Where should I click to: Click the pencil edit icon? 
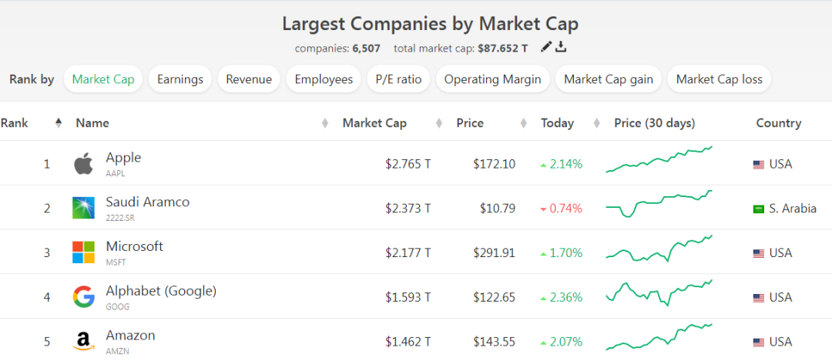pos(546,47)
